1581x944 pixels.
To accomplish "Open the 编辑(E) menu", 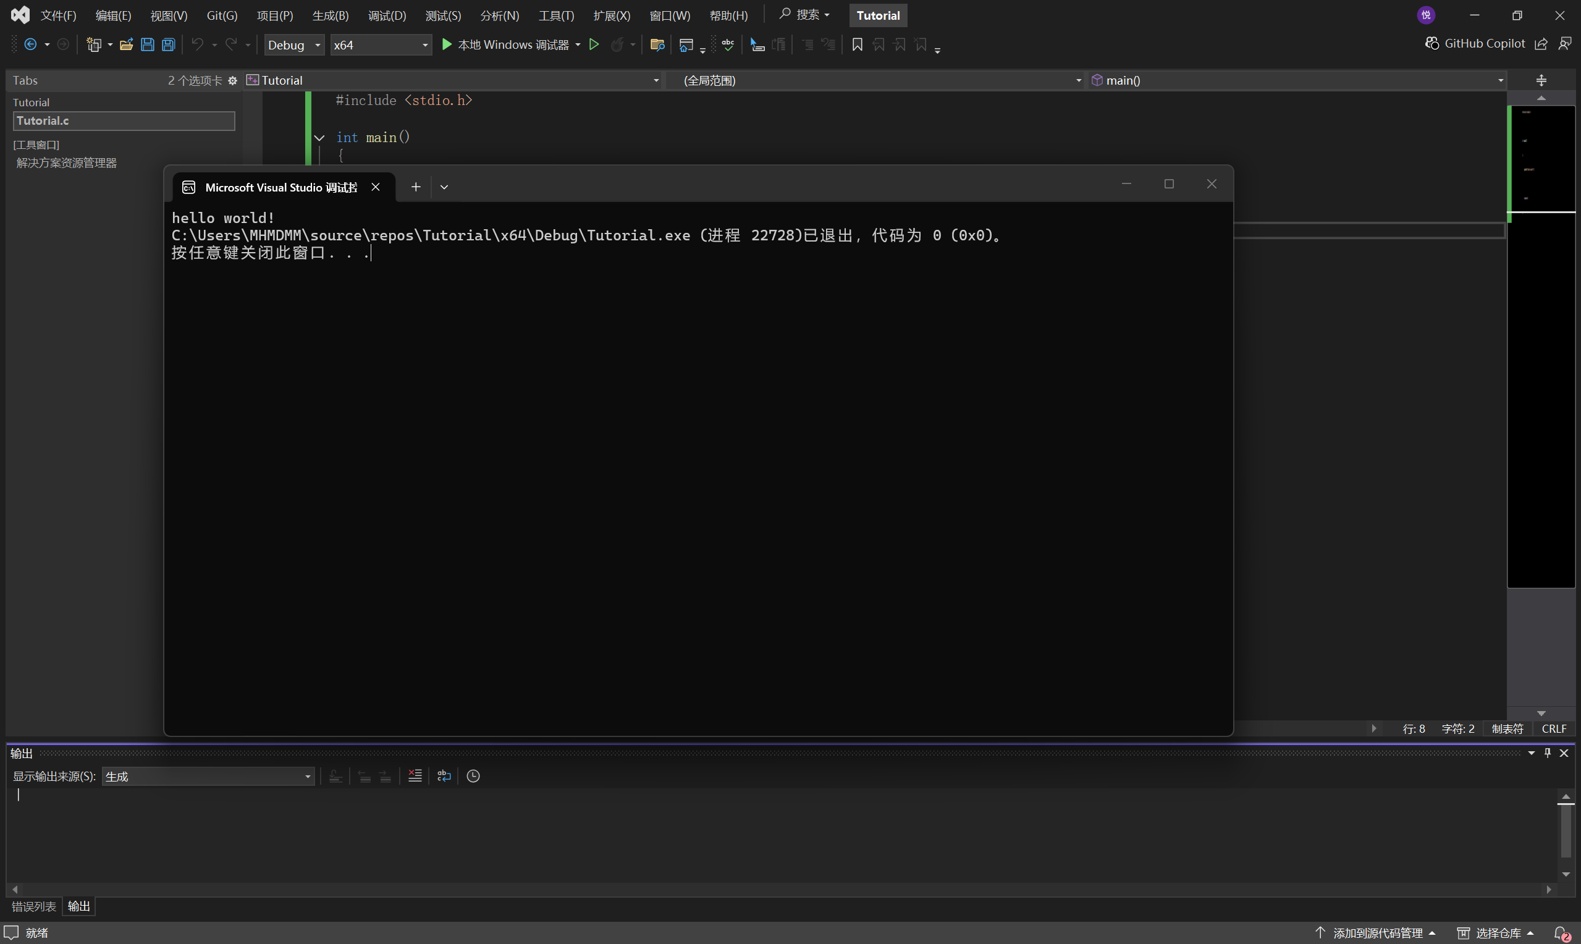I will pos(113,15).
